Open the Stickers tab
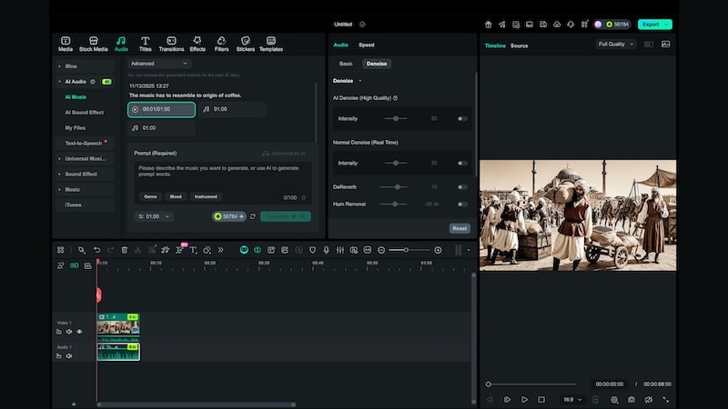This screenshot has height=409, width=728. pyautogui.click(x=246, y=44)
